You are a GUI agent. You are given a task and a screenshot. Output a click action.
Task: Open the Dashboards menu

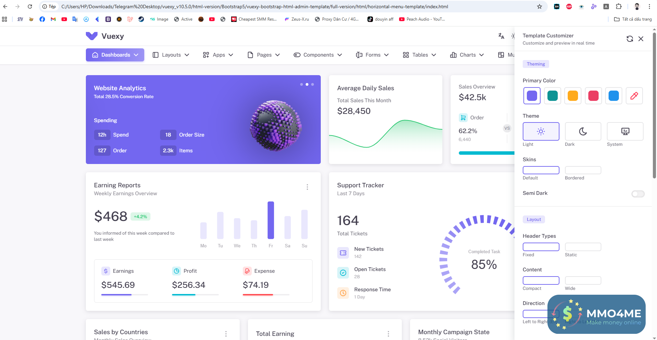[x=115, y=55]
